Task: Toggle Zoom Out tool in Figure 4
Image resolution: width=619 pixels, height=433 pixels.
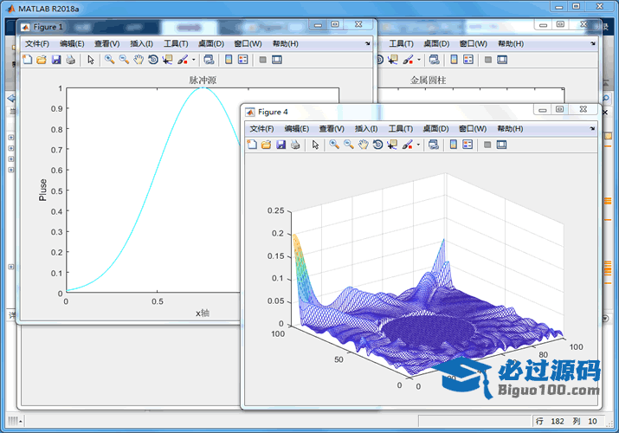Action: pyautogui.click(x=349, y=145)
